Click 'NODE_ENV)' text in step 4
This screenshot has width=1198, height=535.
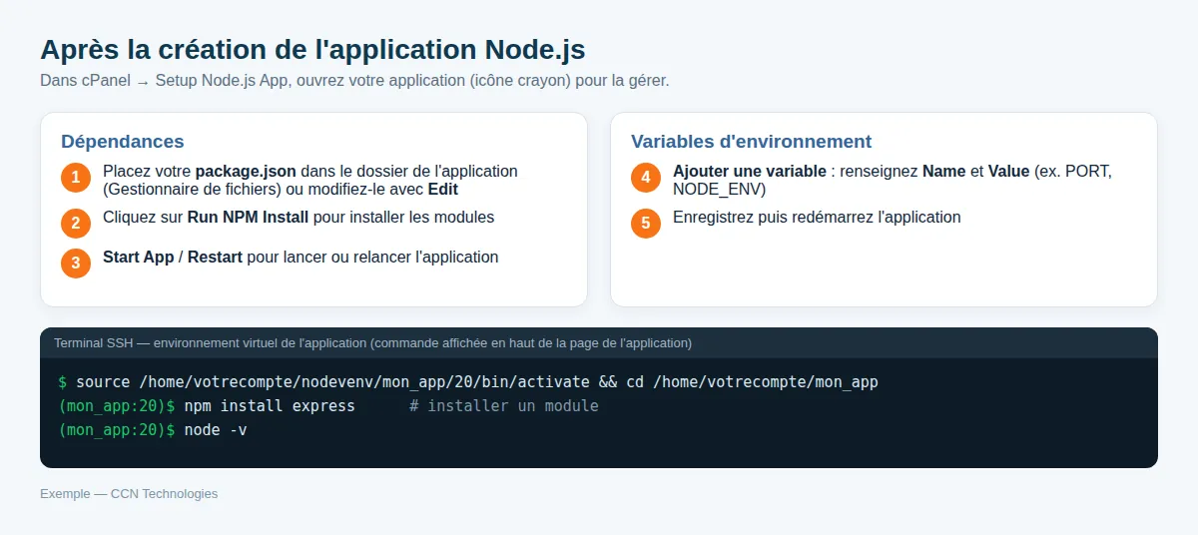[719, 189]
